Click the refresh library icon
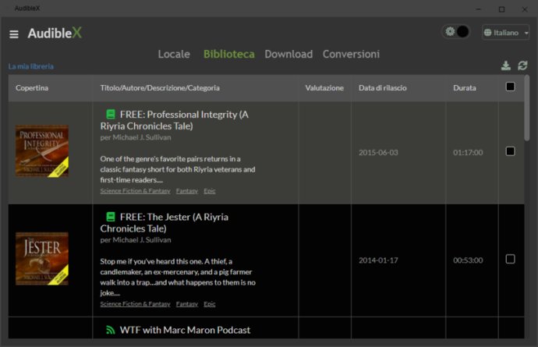 tap(522, 66)
